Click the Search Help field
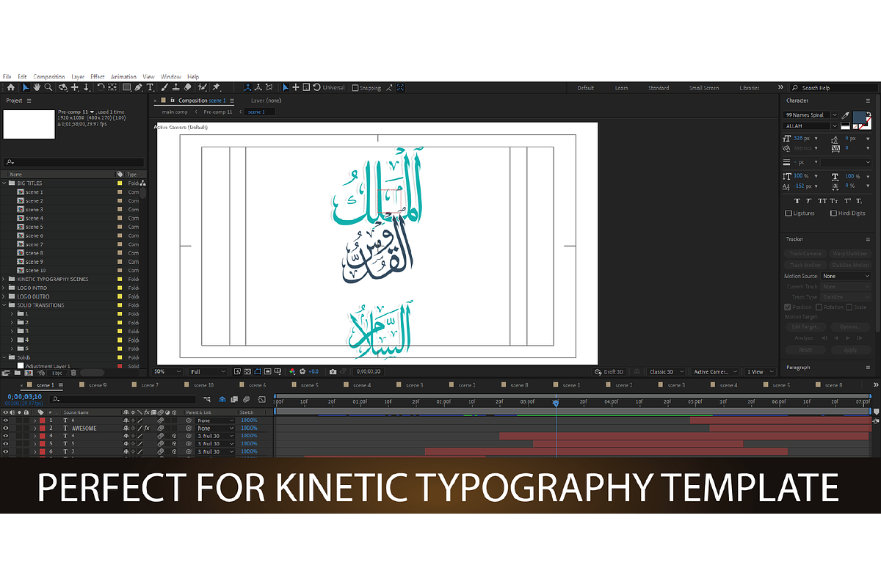881x587 pixels. point(833,88)
